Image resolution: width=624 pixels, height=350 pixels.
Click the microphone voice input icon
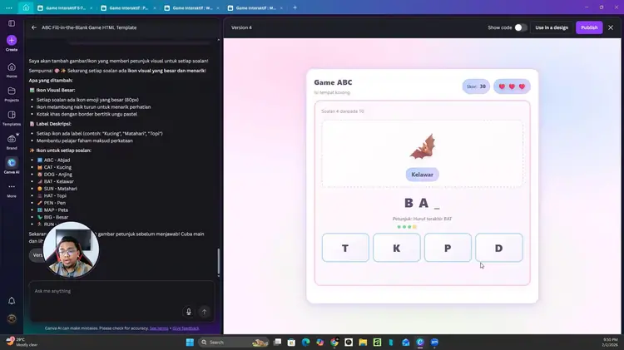coord(189,312)
